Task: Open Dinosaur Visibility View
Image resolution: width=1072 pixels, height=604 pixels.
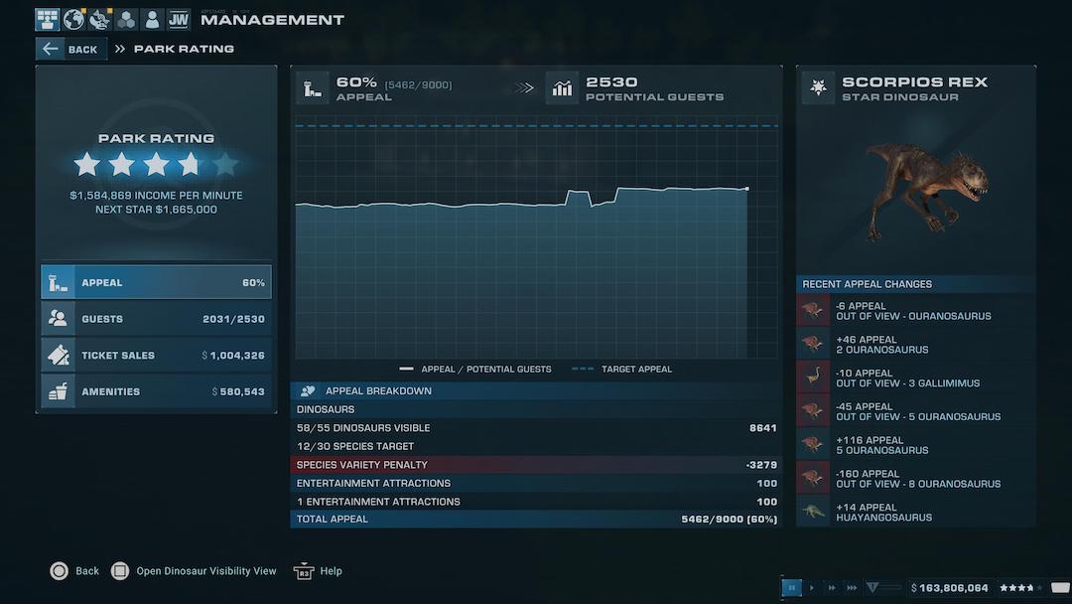Action: pyautogui.click(x=195, y=570)
